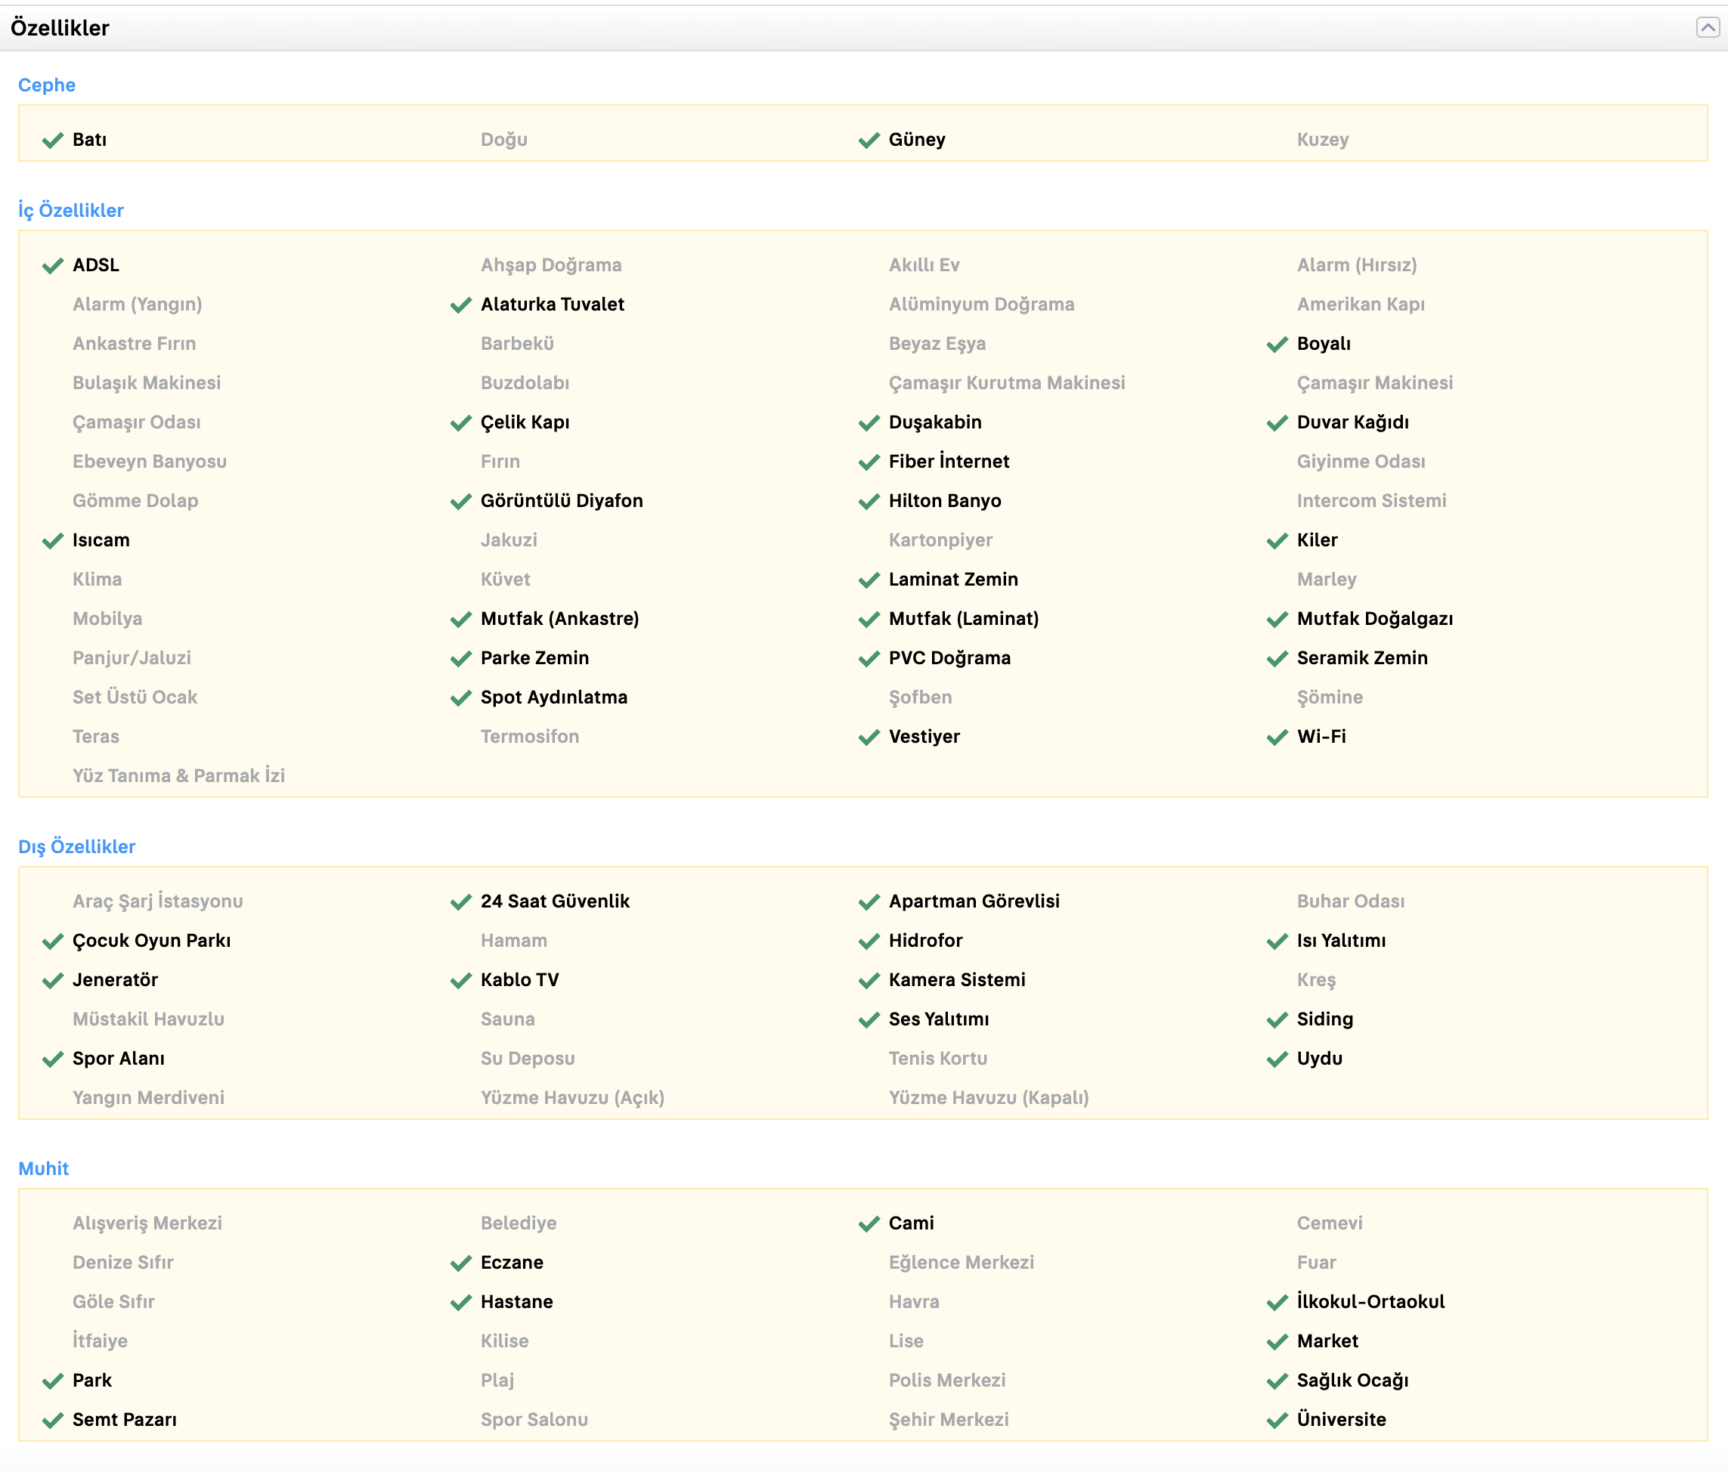Click the checkmark beside Üniversite
The width and height of the screenshot is (1728, 1472).
[1277, 1421]
